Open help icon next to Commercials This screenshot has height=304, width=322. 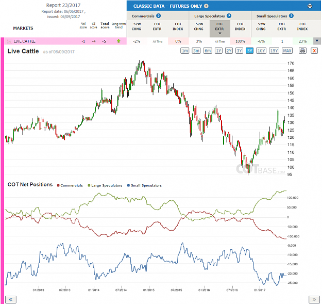pos(158,16)
